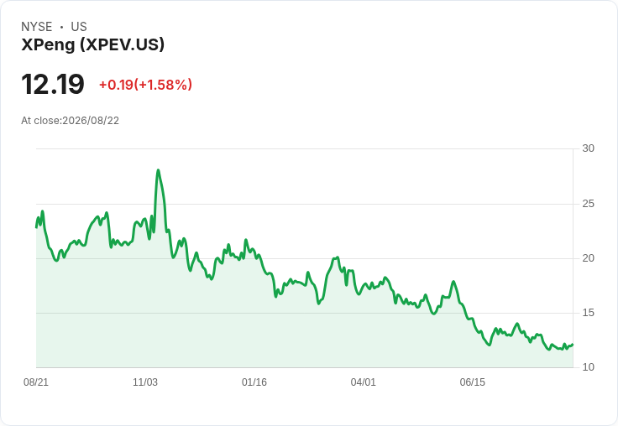This screenshot has width=618, height=426.
Task: Click the 25 price axis label
Action: [x=588, y=204]
